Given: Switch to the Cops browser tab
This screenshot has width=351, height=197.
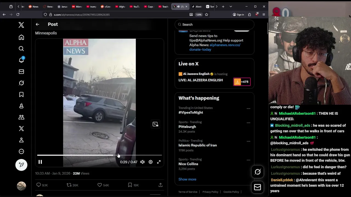Looking at the screenshot, I should coord(149,7).
